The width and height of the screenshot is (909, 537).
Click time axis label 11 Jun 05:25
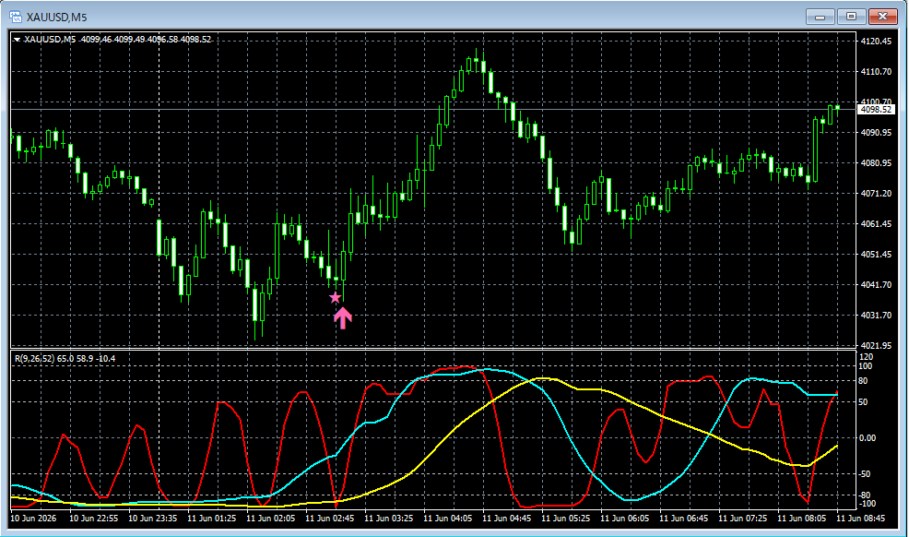(566, 518)
